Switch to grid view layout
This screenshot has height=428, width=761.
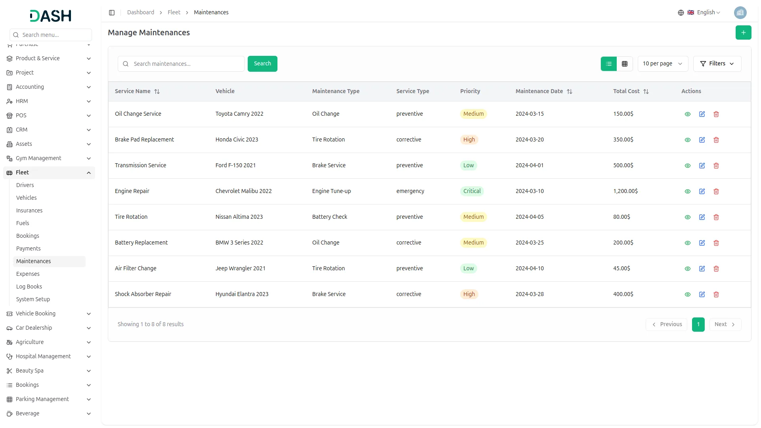tap(625, 64)
